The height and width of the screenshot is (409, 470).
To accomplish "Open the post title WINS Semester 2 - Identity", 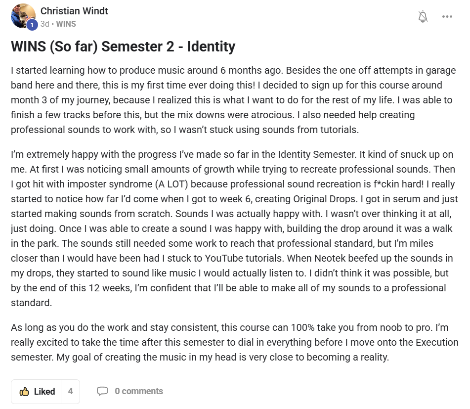I will pyautogui.click(x=123, y=47).
